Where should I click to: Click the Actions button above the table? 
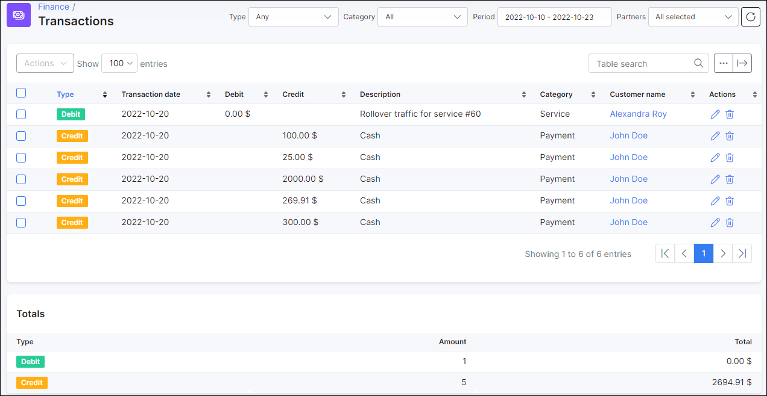click(45, 63)
